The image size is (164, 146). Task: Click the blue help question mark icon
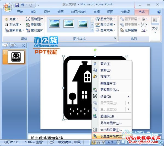click(159, 12)
